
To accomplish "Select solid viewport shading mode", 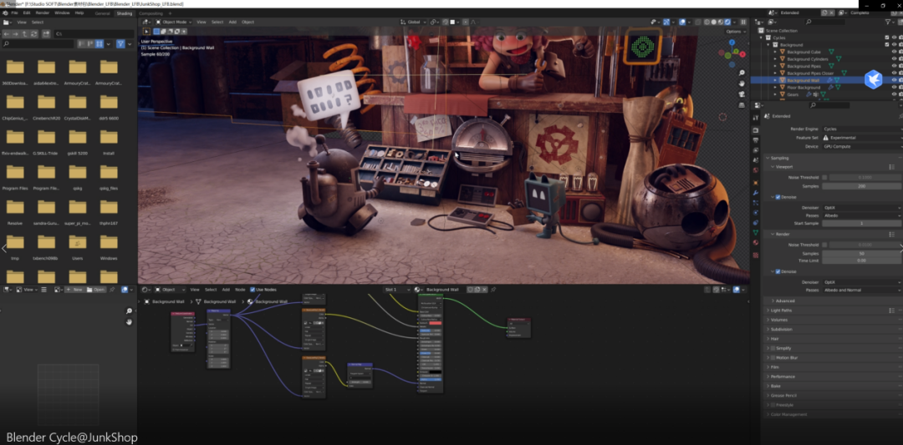I will (x=713, y=22).
